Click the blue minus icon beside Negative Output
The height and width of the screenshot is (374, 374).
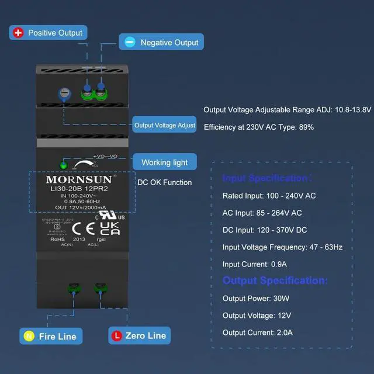(x=130, y=42)
